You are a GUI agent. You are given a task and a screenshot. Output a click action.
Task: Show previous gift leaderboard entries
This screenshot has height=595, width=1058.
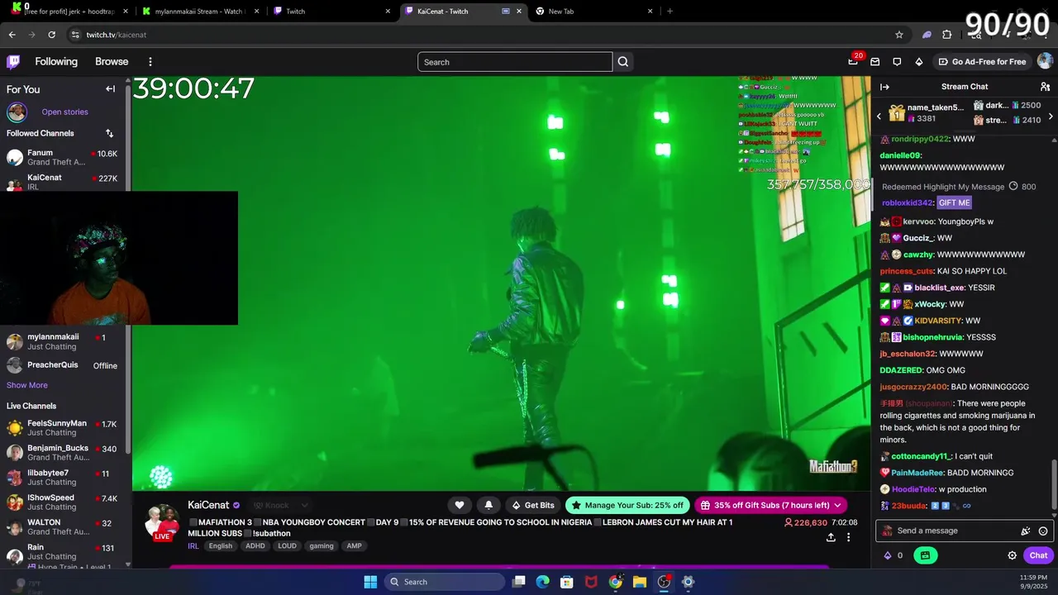coord(879,117)
